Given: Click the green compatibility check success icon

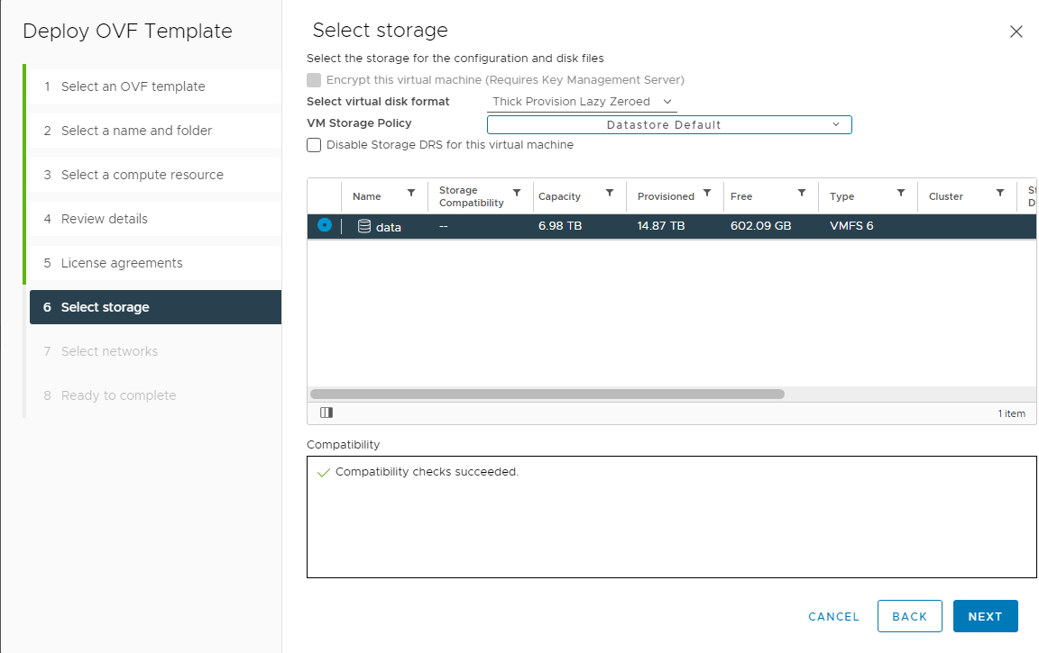Looking at the screenshot, I should pos(324,471).
